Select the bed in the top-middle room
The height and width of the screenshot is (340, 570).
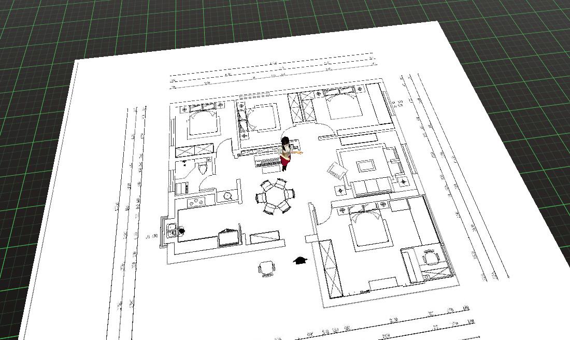click(264, 118)
